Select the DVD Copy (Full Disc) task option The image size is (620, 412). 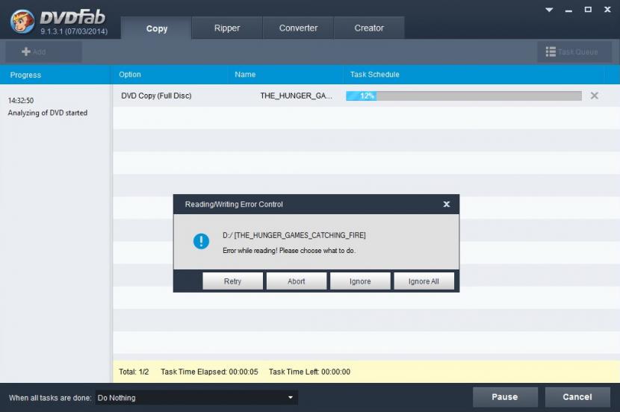156,96
